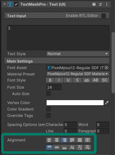Open the Vertex Color white swatch
Screen dimensions: 115x155
tap(75, 103)
